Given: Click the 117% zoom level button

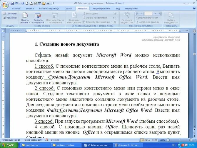Looking at the screenshot, I should click(x=162, y=140).
